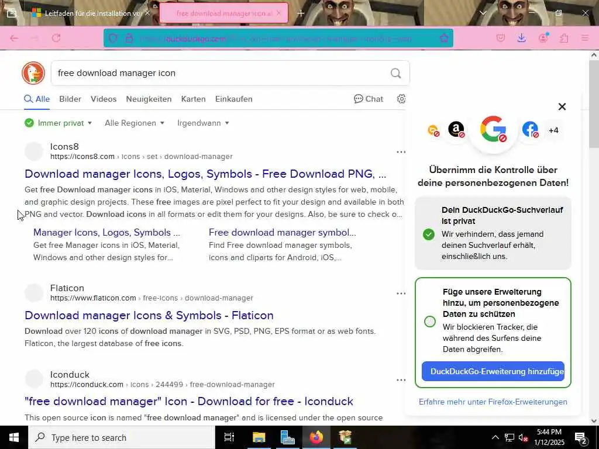
Task: Click the Type here to search taskbar box
Action: click(x=122, y=437)
